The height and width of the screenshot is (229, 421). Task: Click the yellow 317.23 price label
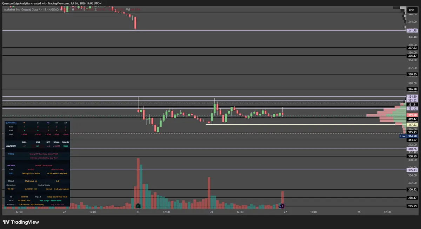click(x=412, y=125)
